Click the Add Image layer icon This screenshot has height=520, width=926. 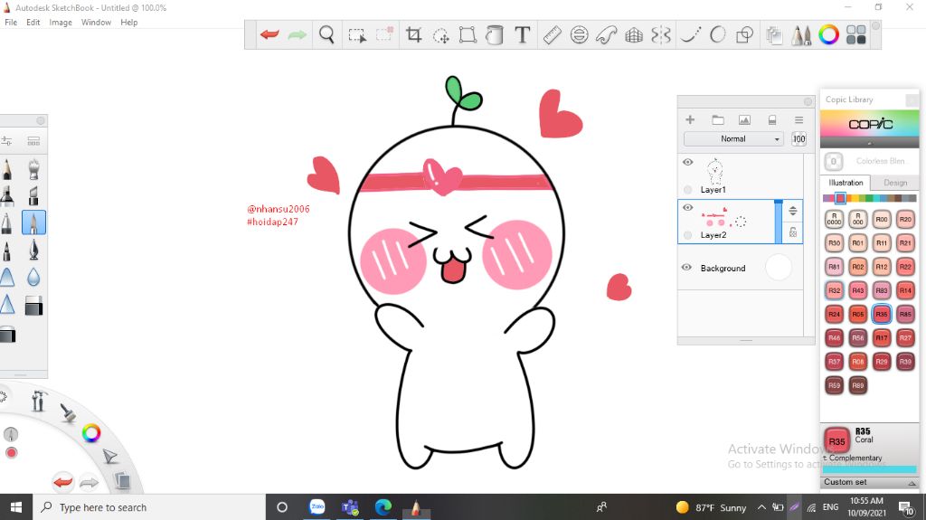(x=744, y=120)
